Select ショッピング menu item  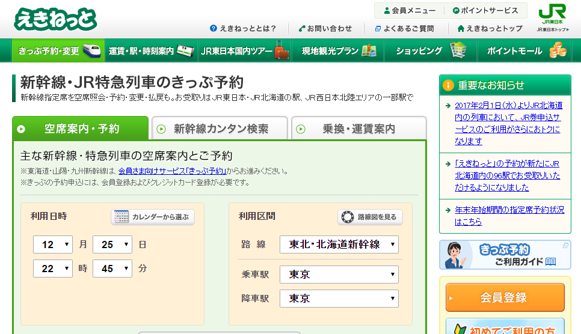pyautogui.click(x=431, y=50)
